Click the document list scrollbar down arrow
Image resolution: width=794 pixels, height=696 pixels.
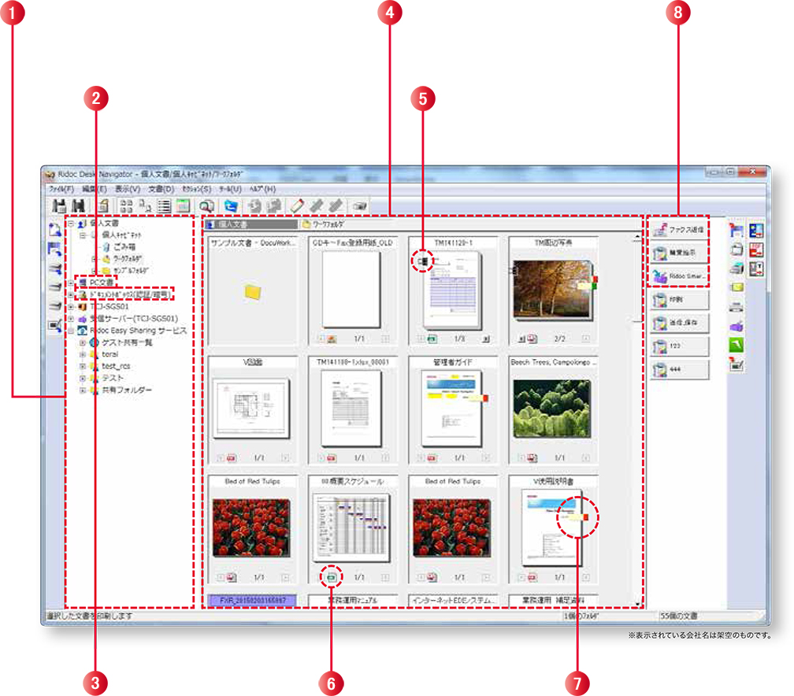pos(636,603)
